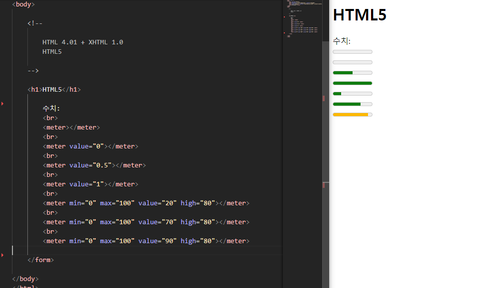
Task: Click the meter value="0" code line
Action: pos(91,146)
